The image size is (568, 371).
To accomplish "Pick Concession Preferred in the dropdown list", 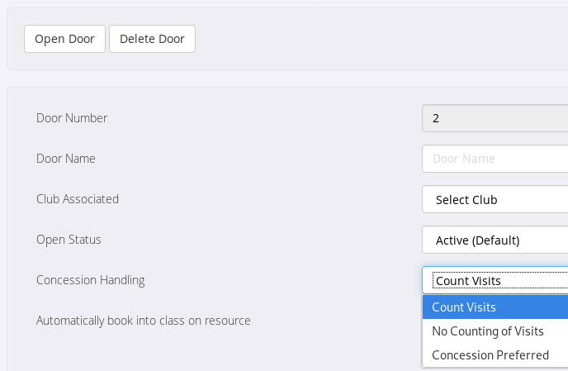I will point(495,355).
